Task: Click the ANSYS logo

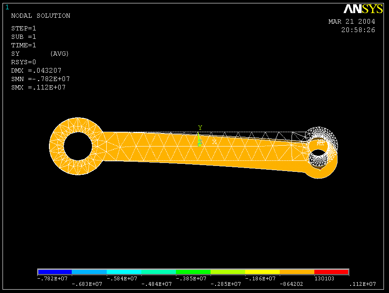Action: pos(363,9)
